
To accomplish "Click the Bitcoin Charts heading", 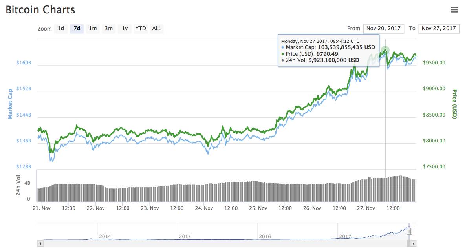I will pos(40,10).
